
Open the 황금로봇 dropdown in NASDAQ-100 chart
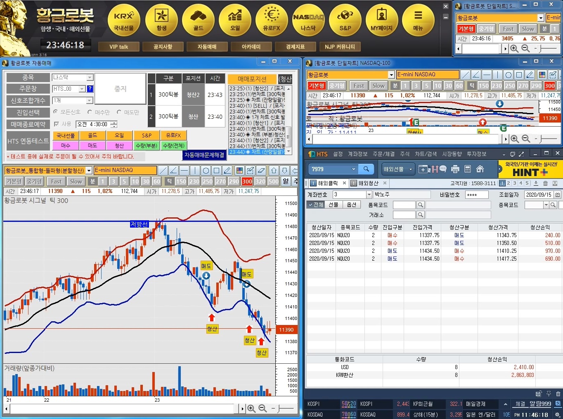[391, 75]
